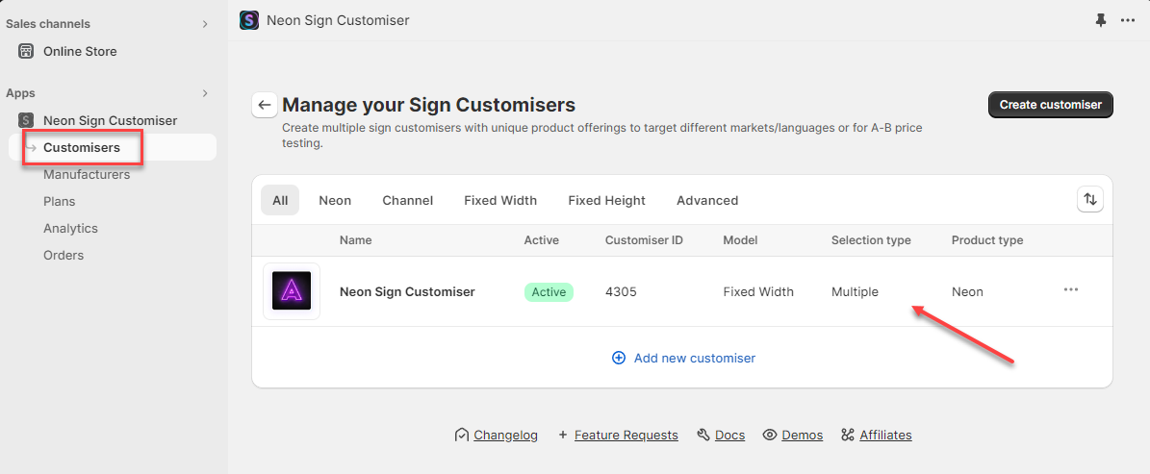Click the back arrow button
1150x474 pixels.
(x=265, y=105)
